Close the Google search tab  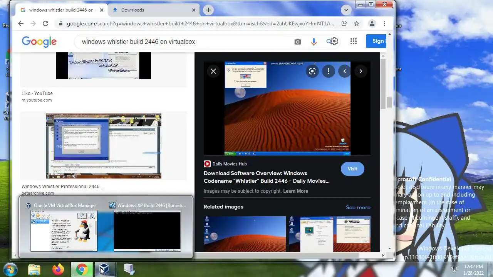click(x=102, y=10)
